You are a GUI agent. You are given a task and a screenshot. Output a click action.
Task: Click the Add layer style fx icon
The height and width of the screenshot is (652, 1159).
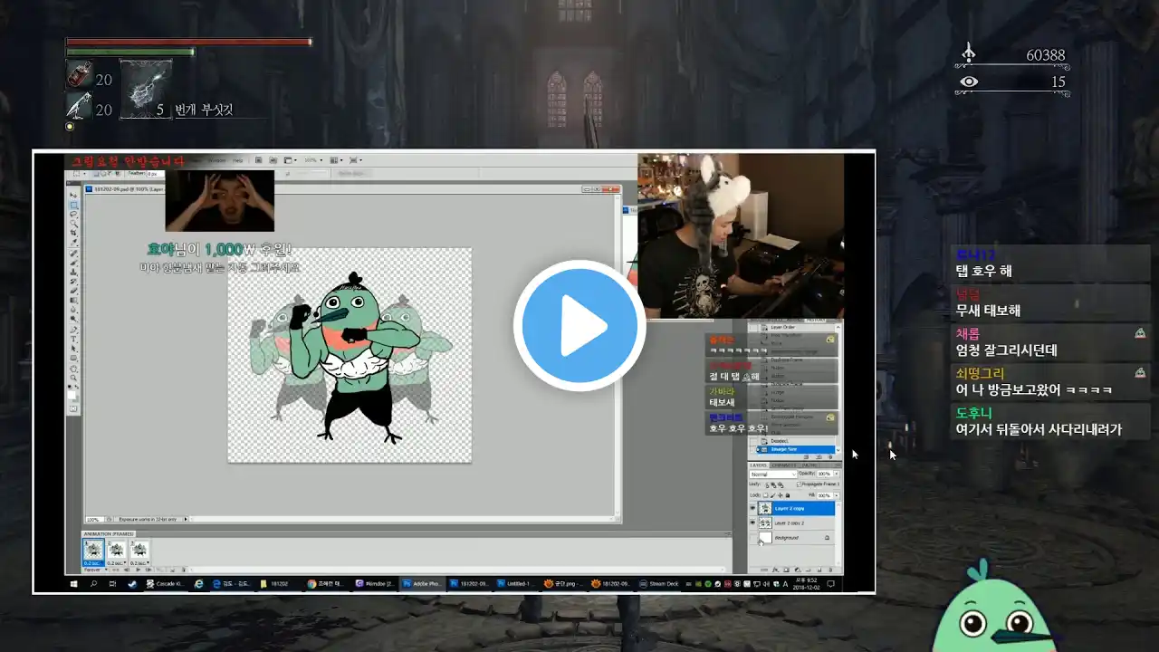pyautogui.click(x=775, y=570)
